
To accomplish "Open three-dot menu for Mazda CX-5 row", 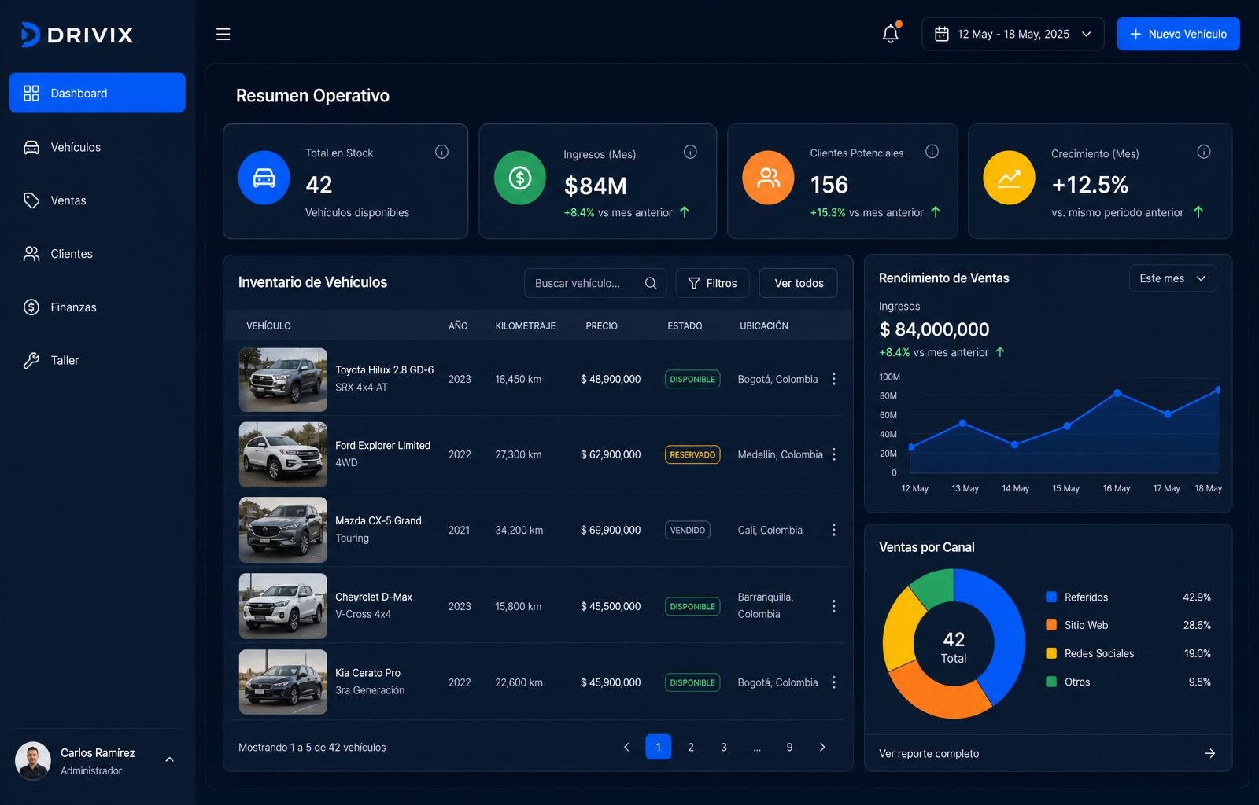I will pos(834,530).
